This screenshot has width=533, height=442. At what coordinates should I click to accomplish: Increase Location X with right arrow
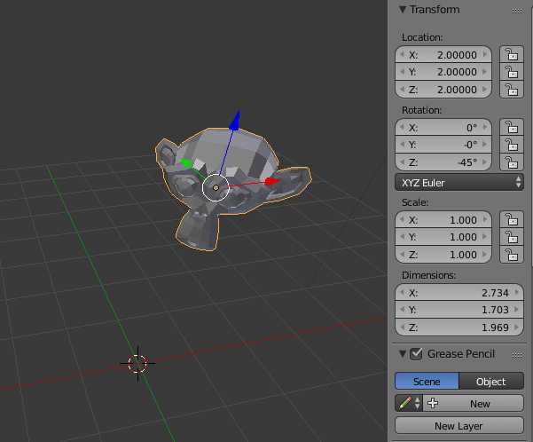tap(485, 54)
